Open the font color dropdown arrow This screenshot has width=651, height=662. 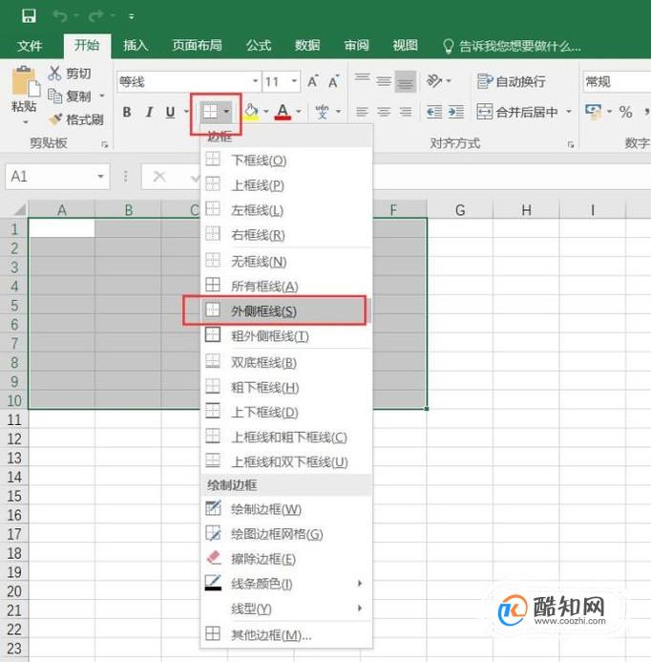click(x=299, y=112)
